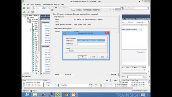
Task: Open Memory link under Hardware
Action: tap(47, 28)
